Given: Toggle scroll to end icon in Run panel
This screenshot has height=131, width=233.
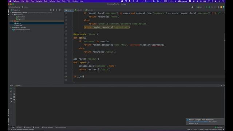Looking at the screenshot, I should [x=14, y=97].
